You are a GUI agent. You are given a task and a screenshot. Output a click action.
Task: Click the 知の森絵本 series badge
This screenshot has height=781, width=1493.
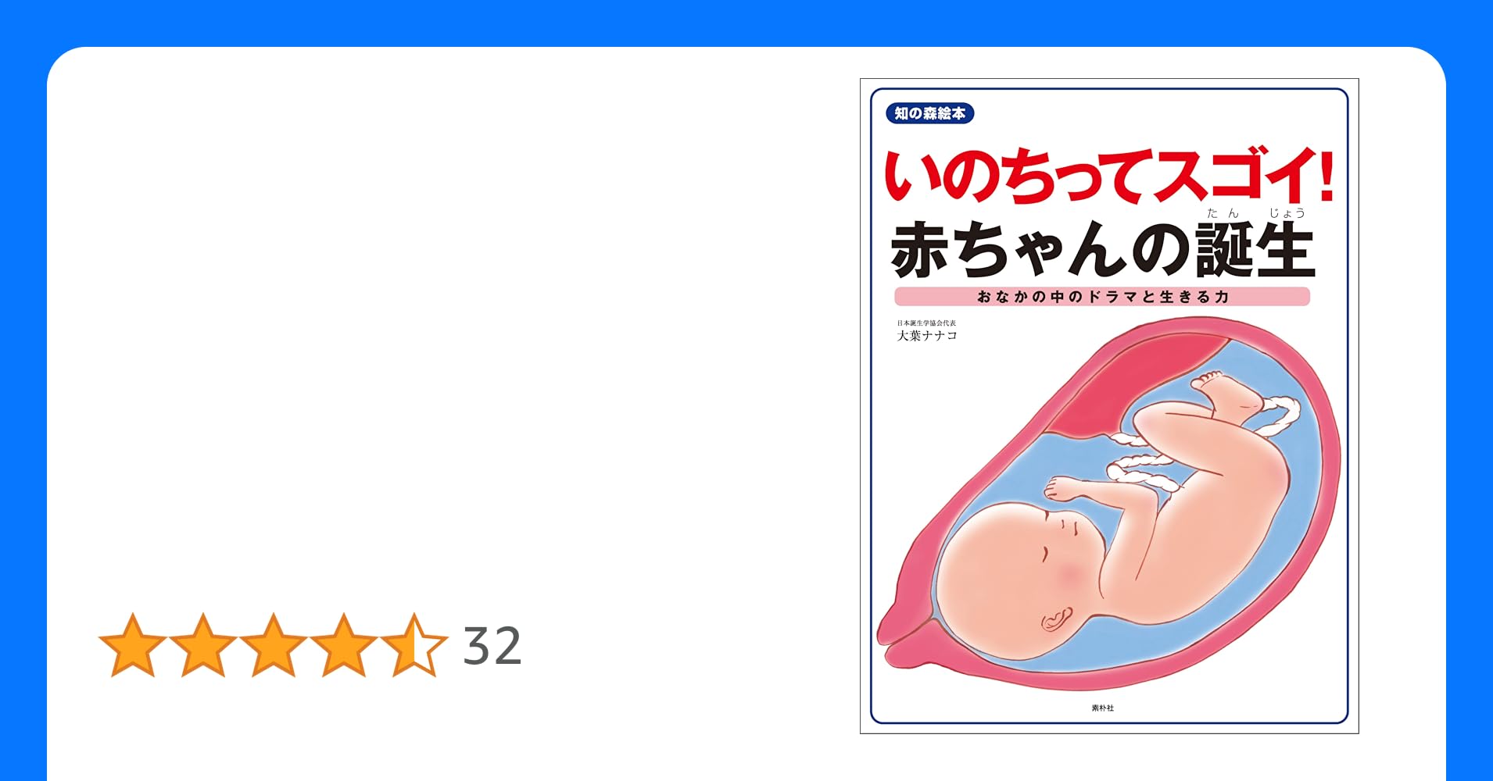click(x=929, y=113)
